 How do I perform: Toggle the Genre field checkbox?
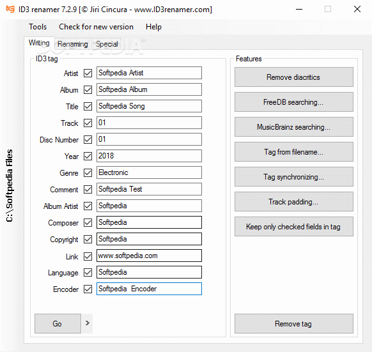coord(88,172)
